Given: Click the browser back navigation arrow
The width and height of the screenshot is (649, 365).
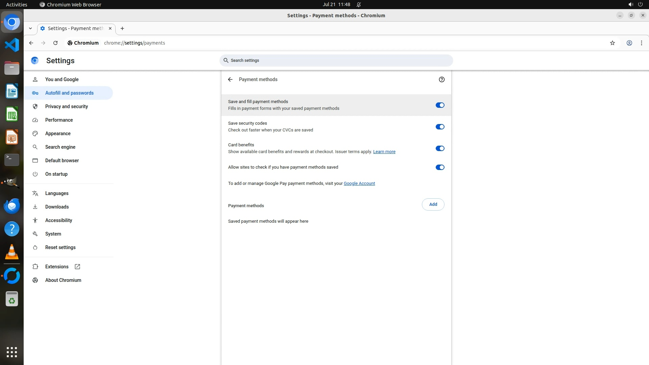Looking at the screenshot, I should (x=31, y=43).
